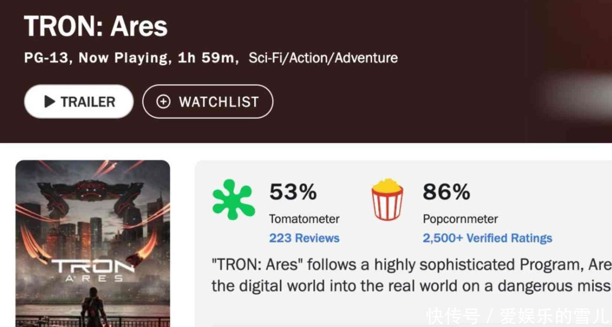612x327 pixels.
Task: Click the TRON ARES logo on poster
Action: coord(93,270)
